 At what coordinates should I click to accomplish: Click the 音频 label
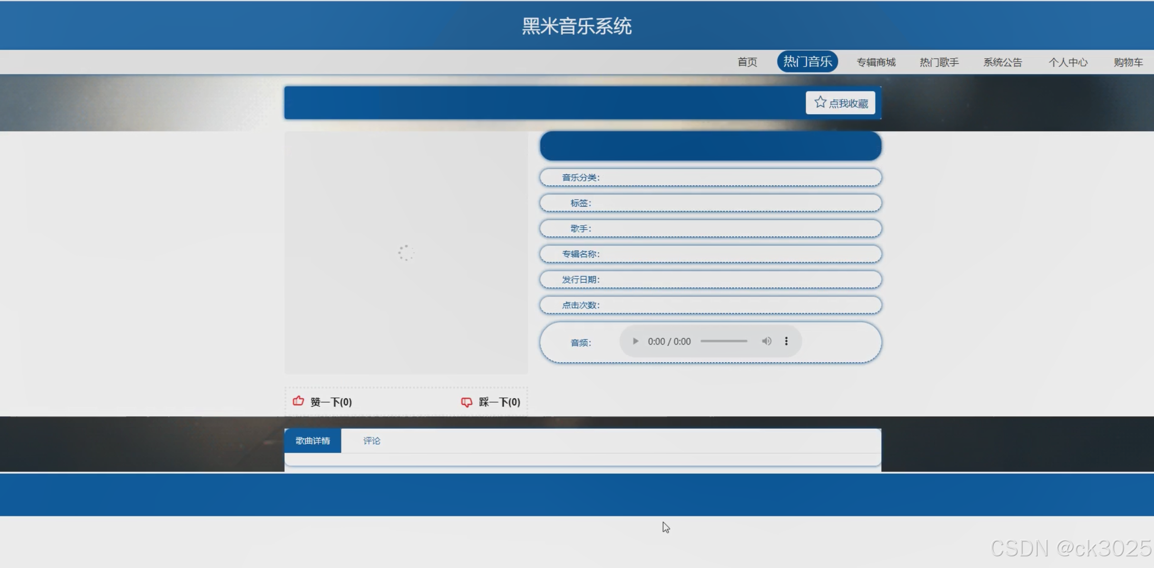click(x=580, y=342)
